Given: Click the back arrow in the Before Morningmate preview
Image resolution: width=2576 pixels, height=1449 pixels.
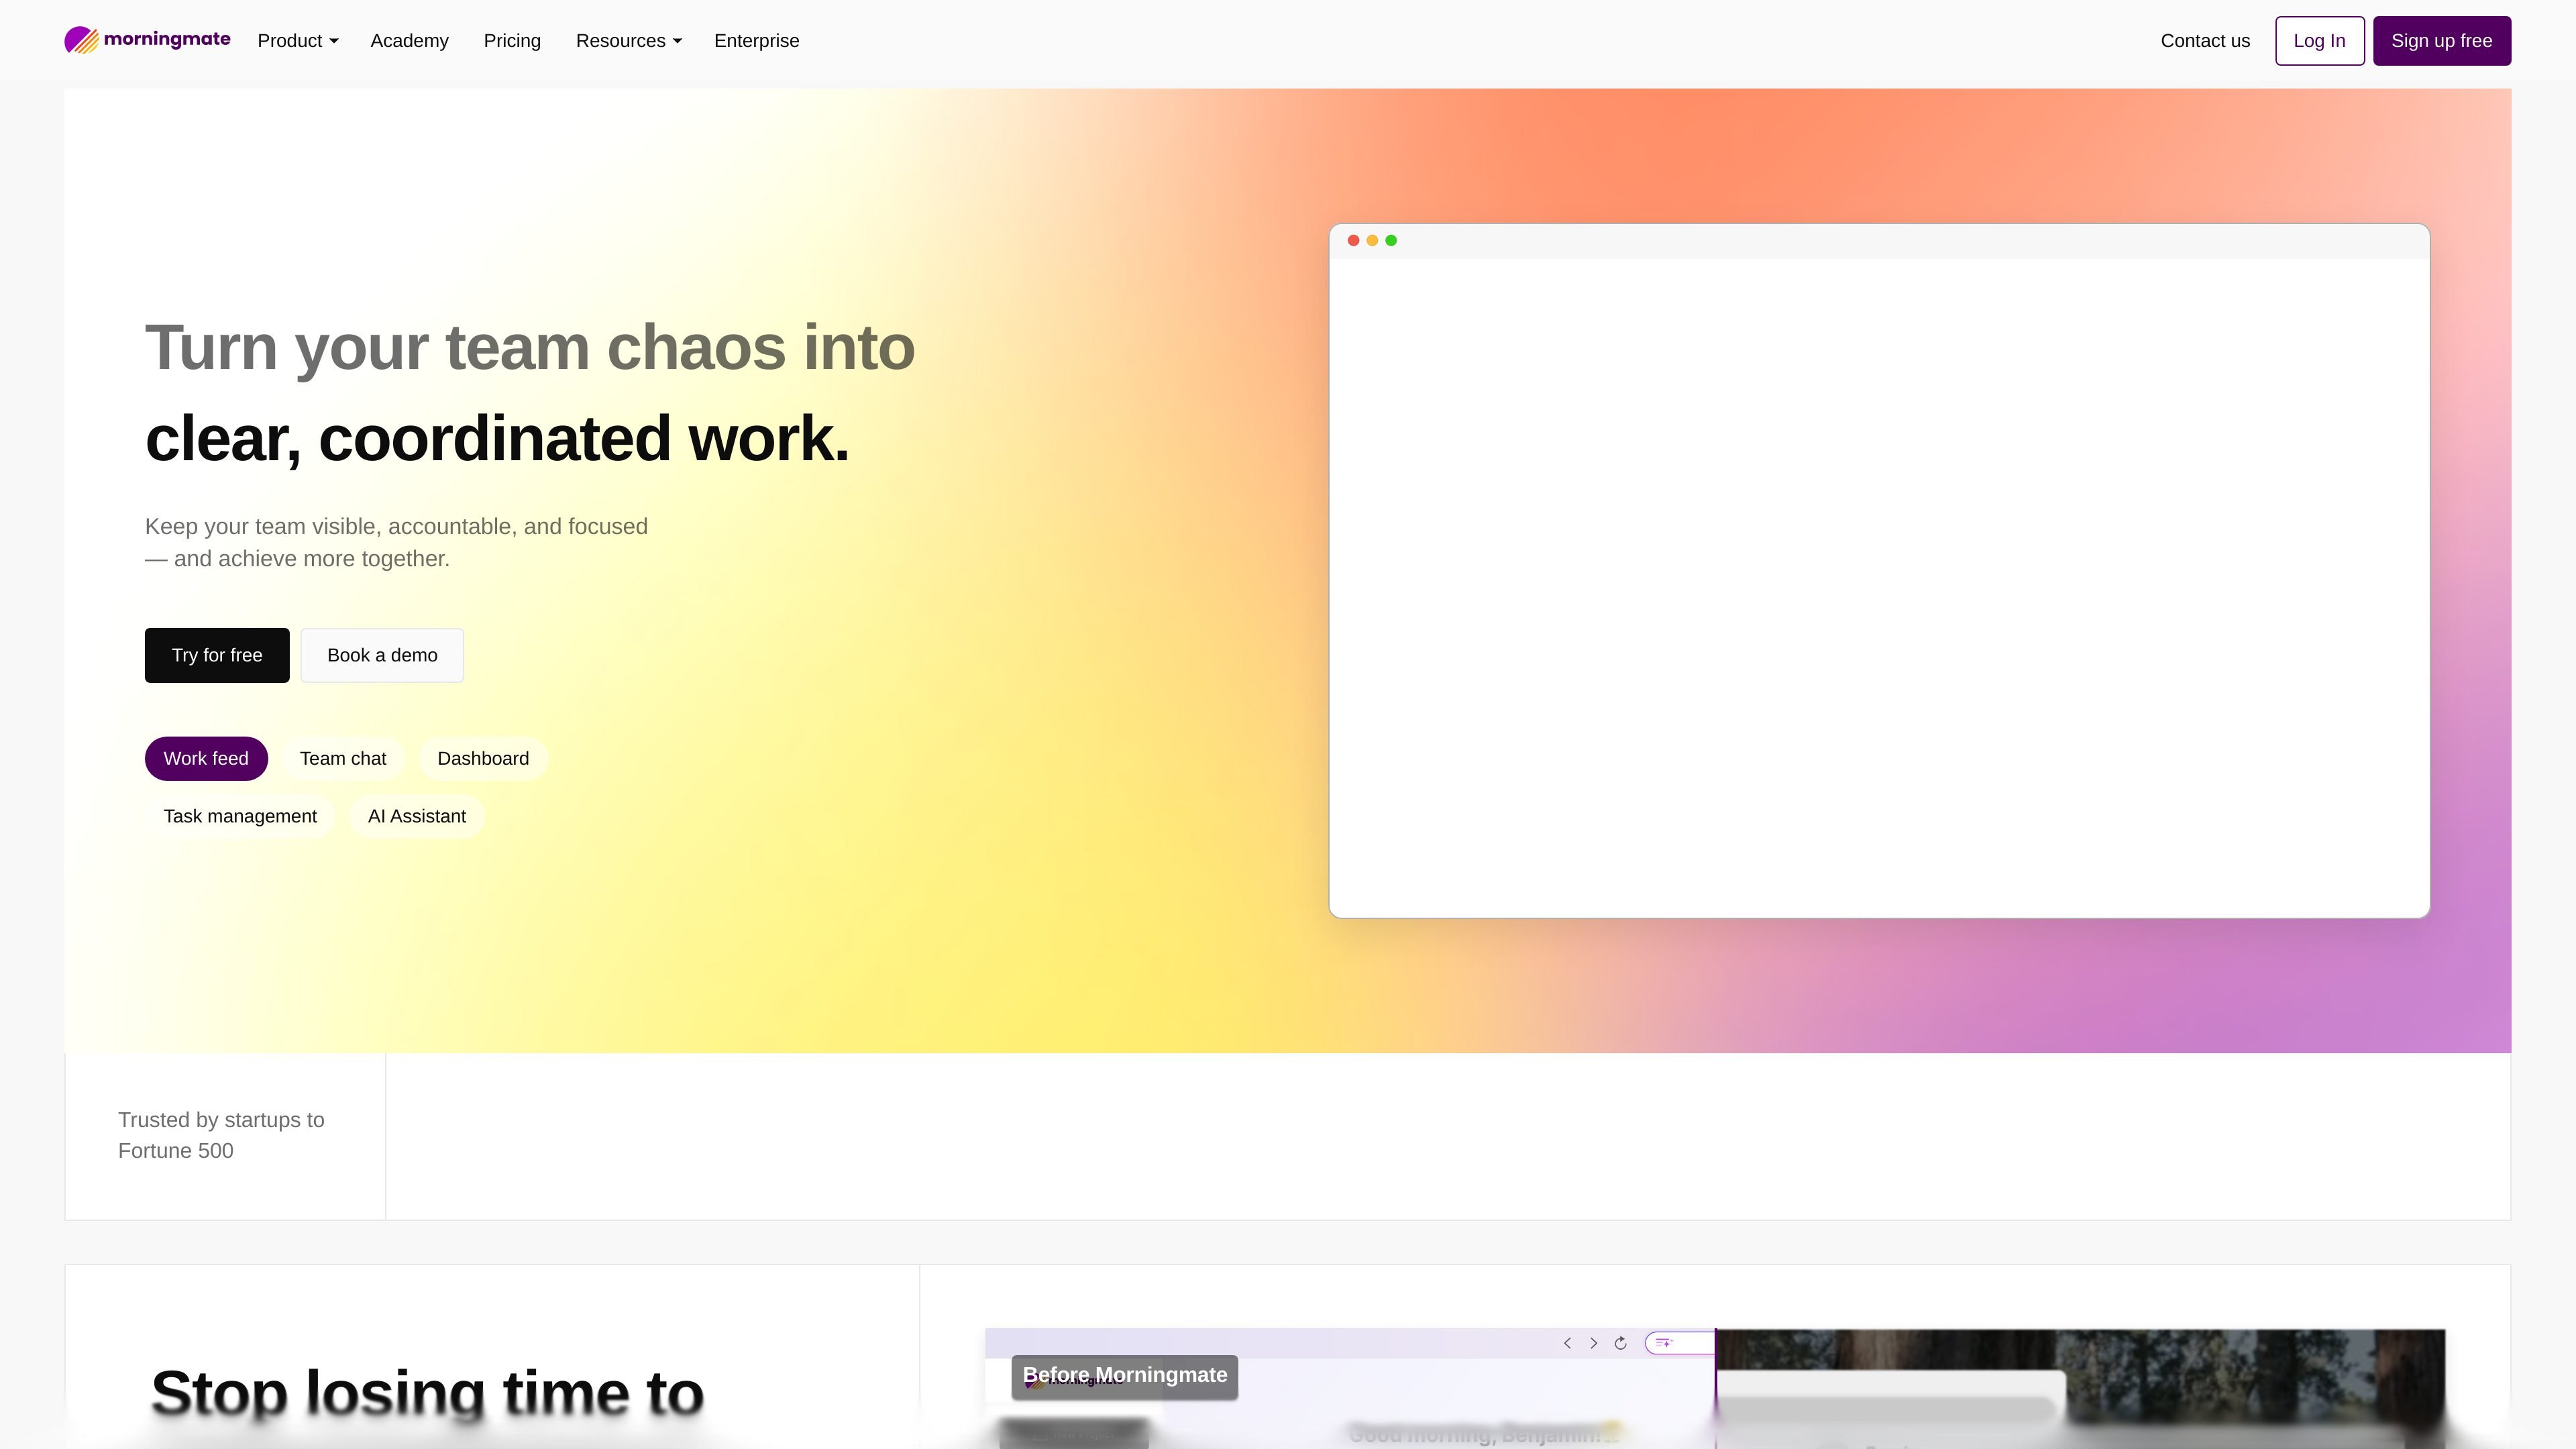Looking at the screenshot, I should [x=1567, y=1343].
